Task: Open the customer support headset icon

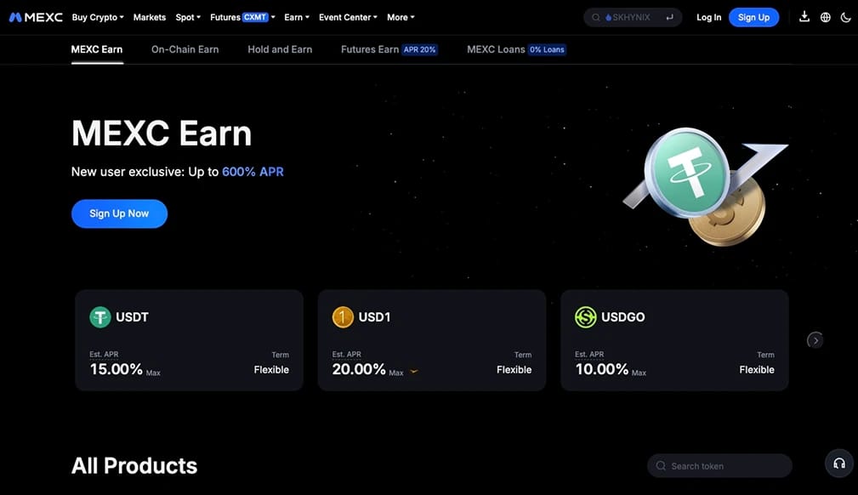Action: 838,464
